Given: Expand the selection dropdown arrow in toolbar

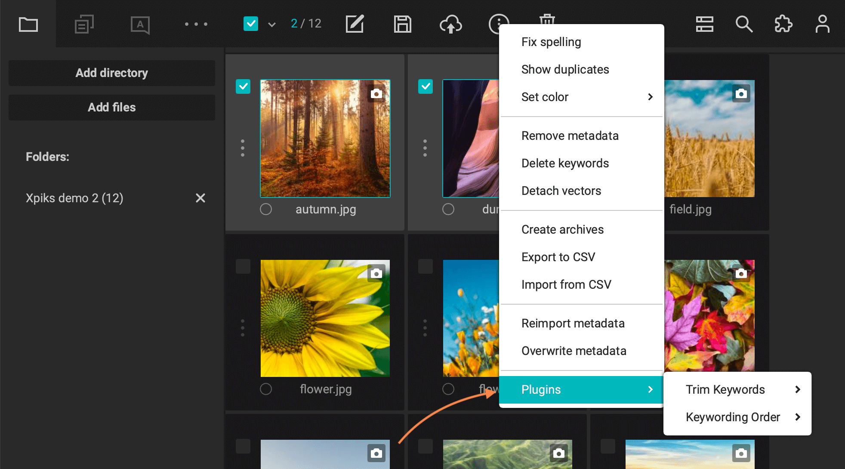Looking at the screenshot, I should [272, 25].
